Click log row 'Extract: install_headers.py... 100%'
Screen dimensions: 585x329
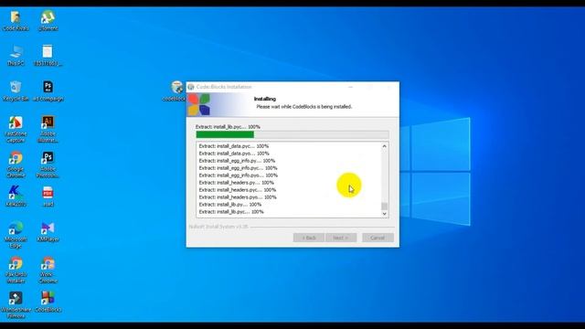click(236, 183)
